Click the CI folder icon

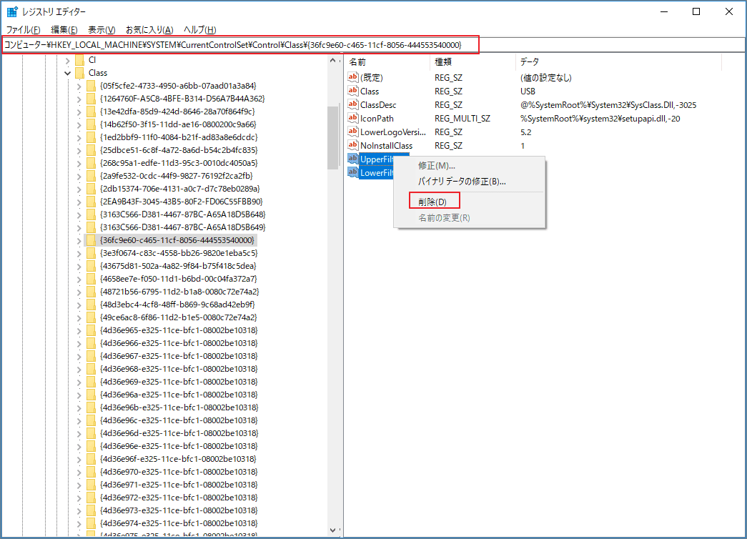(x=79, y=60)
